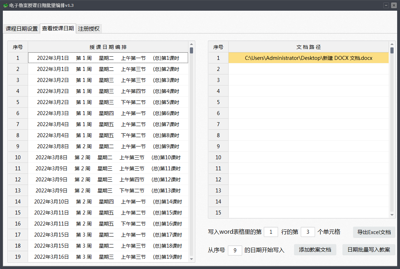Image resolution: width=400 pixels, height=269 pixels.
Task: Minimize the application window
Action: 386,5
